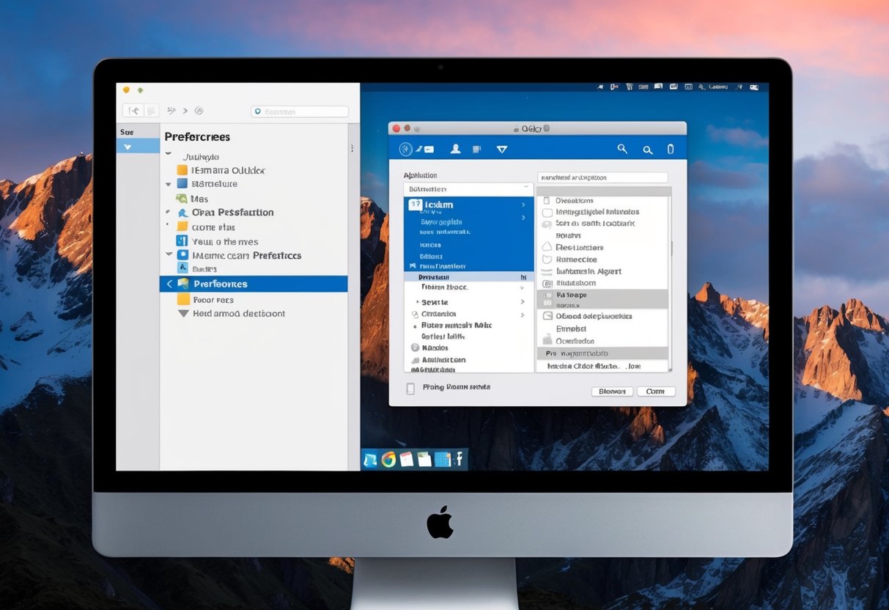This screenshot has width=889, height=610.
Task: Collapse the top disclosure triangle in the Preferences sidebar
Action: coord(168,154)
